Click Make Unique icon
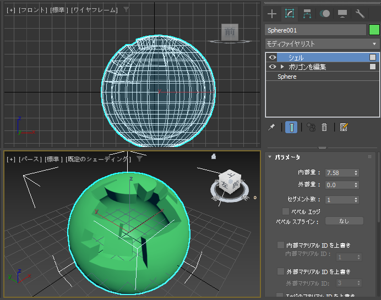381x300 pixels. [311, 127]
